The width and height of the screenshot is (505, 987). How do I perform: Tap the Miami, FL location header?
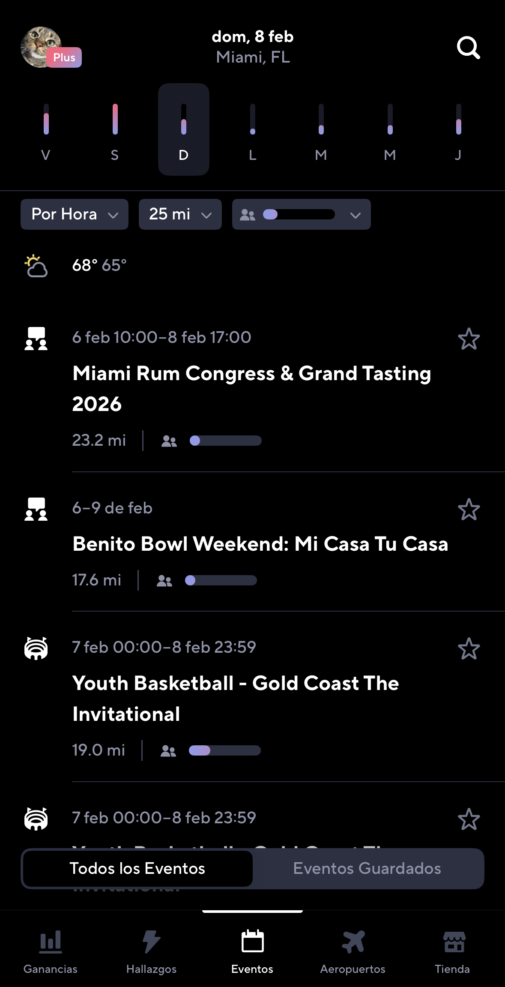pos(253,57)
